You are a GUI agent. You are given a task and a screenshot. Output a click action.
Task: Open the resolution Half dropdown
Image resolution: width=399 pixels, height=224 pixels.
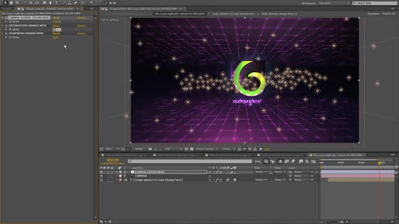[174, 149]
